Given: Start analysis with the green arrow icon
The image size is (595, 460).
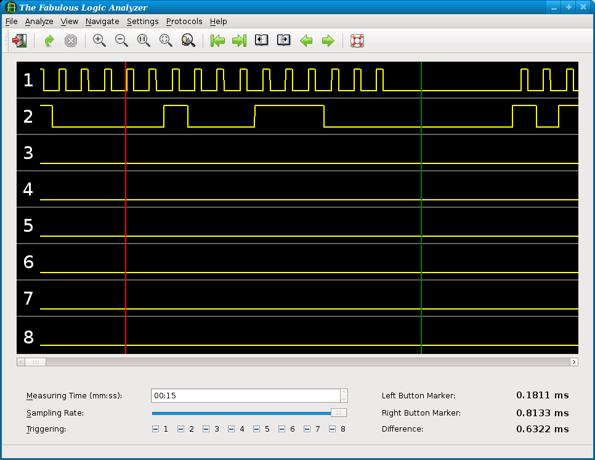Looking at the screenshot, I should tap(49, 41).
